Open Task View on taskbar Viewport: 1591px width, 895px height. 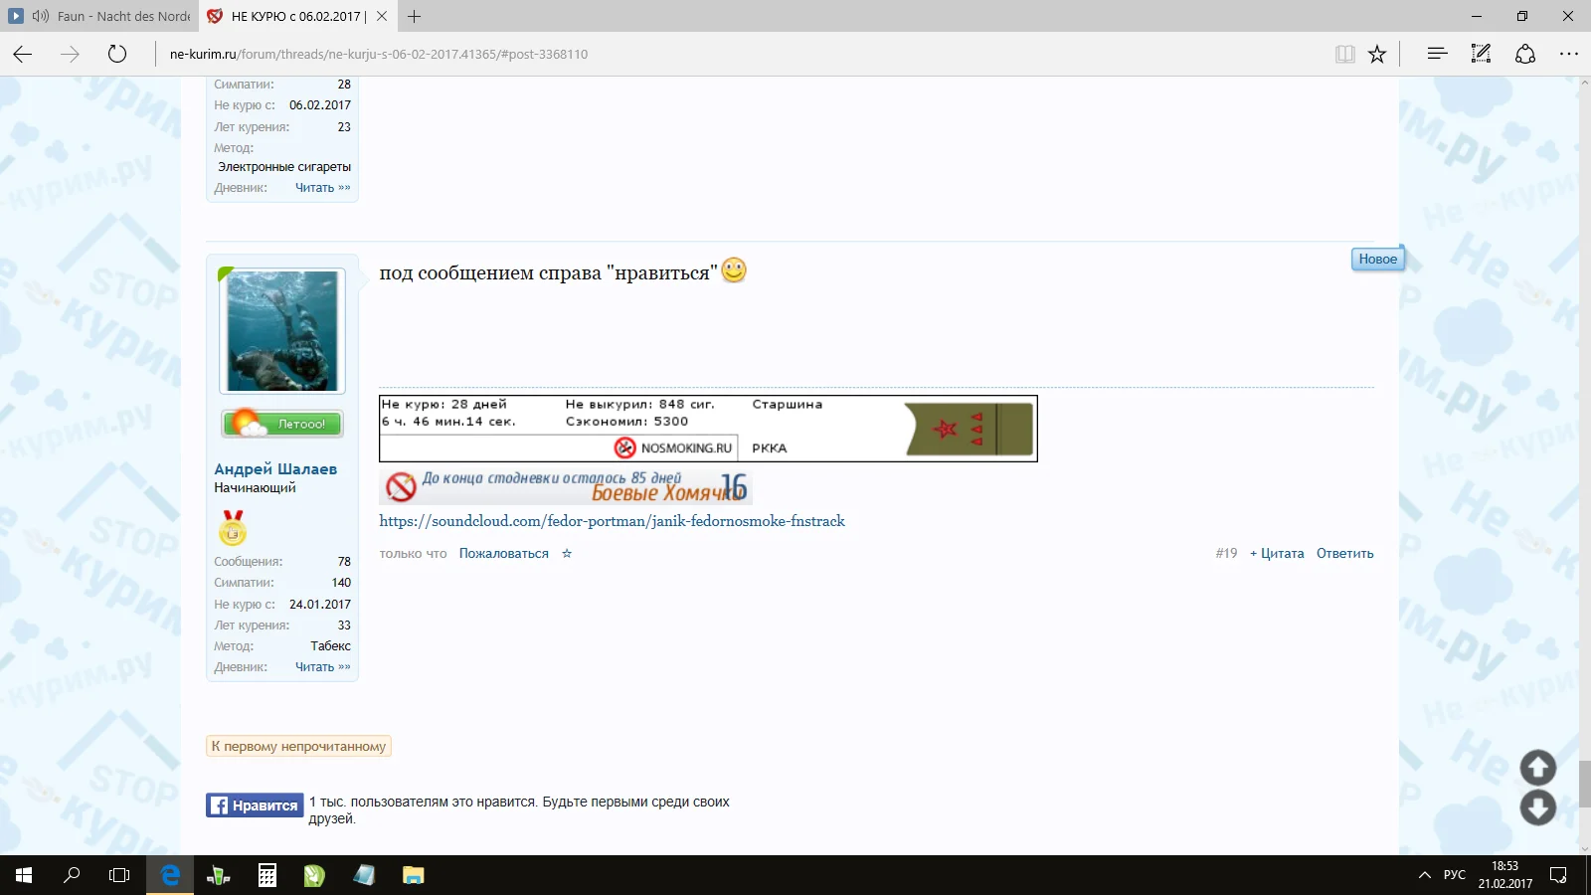[119, 875]
